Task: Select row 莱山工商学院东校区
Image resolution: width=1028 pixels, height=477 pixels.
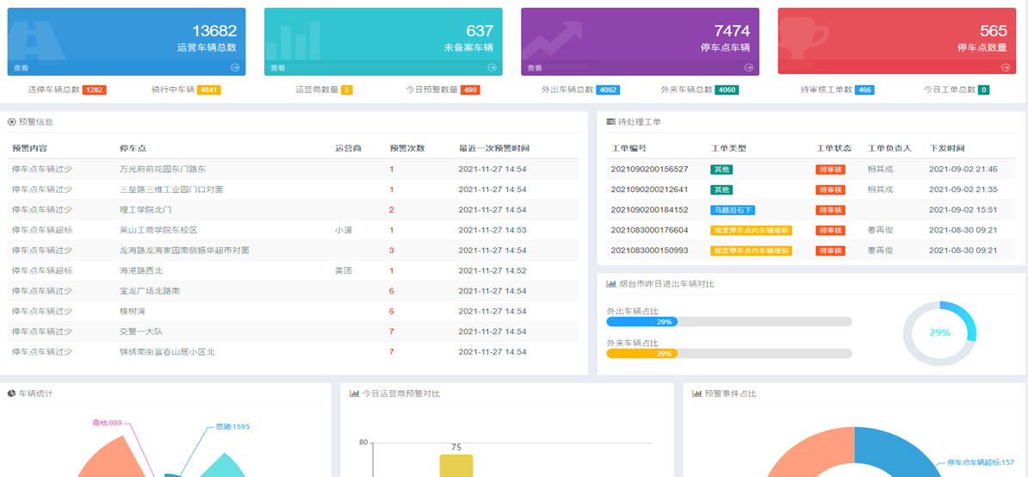Action: point(293,230)
